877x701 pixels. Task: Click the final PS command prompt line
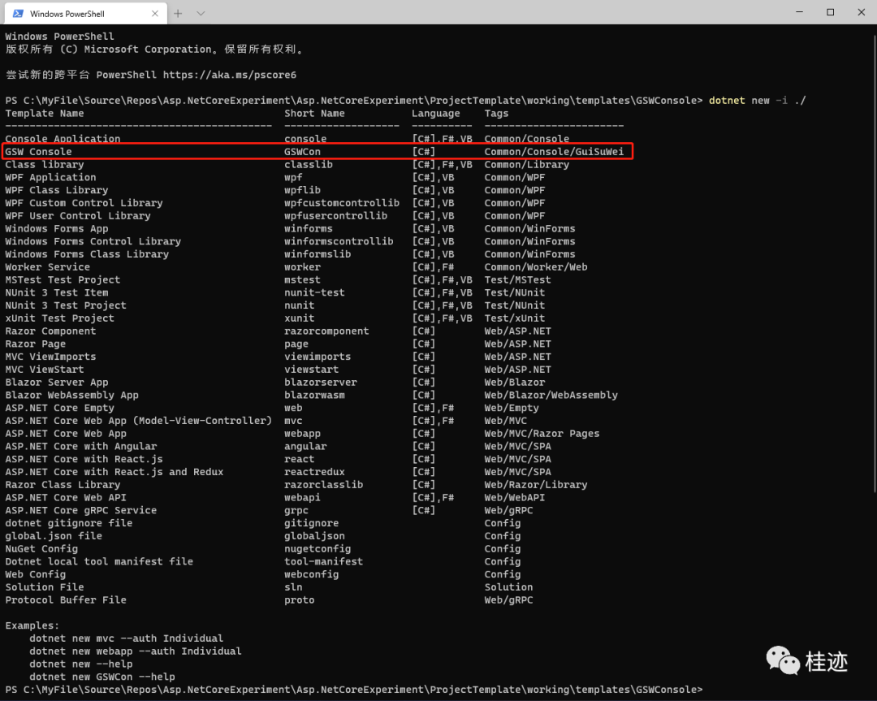pyautogui.click(x=354, y=690)
